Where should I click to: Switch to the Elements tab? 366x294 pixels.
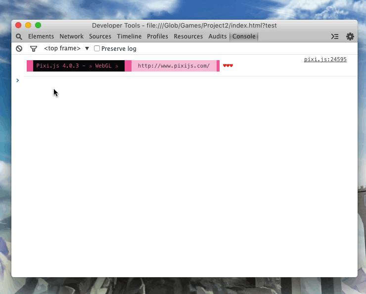point(41,37)
